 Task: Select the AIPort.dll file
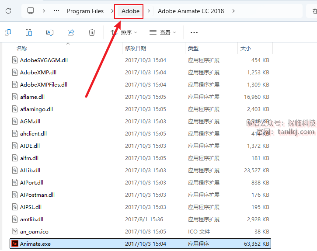click(31, 182)
